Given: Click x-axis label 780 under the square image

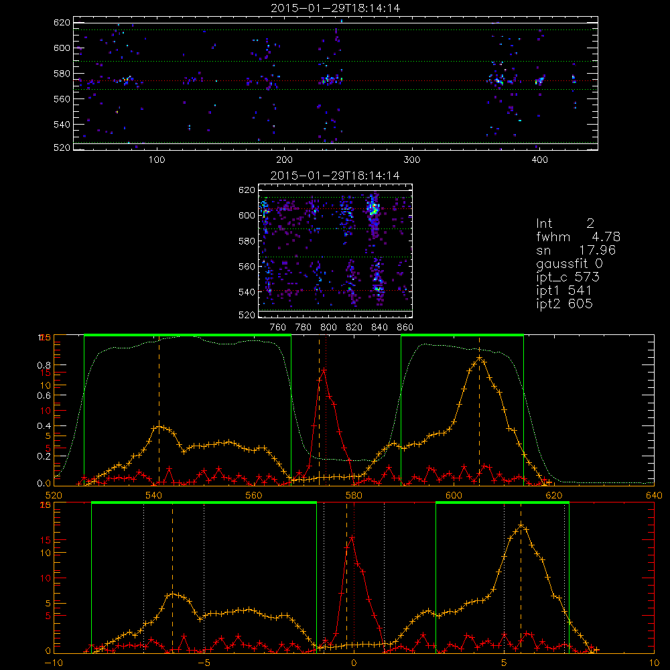Looking at the screenshot, I should point(304,328).
